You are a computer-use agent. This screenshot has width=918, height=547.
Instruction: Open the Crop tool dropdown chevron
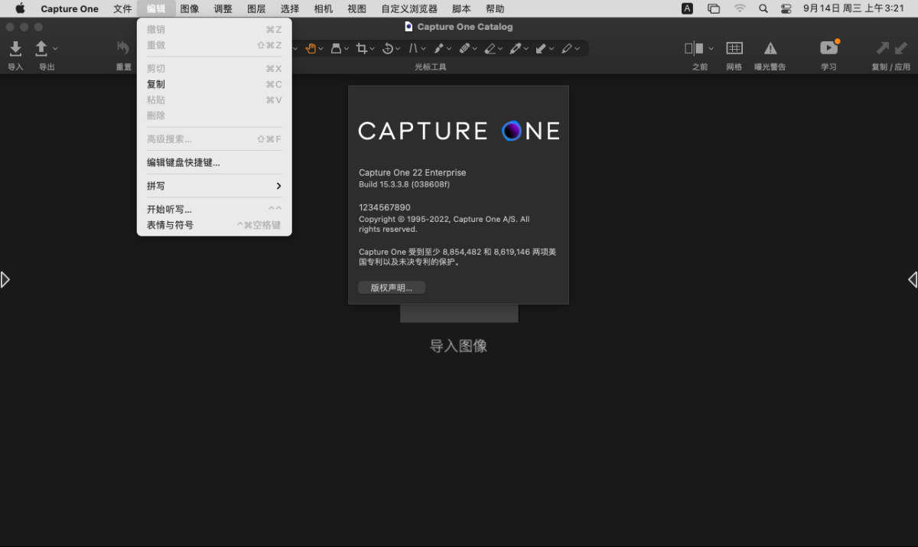click(x=372, y=48)
